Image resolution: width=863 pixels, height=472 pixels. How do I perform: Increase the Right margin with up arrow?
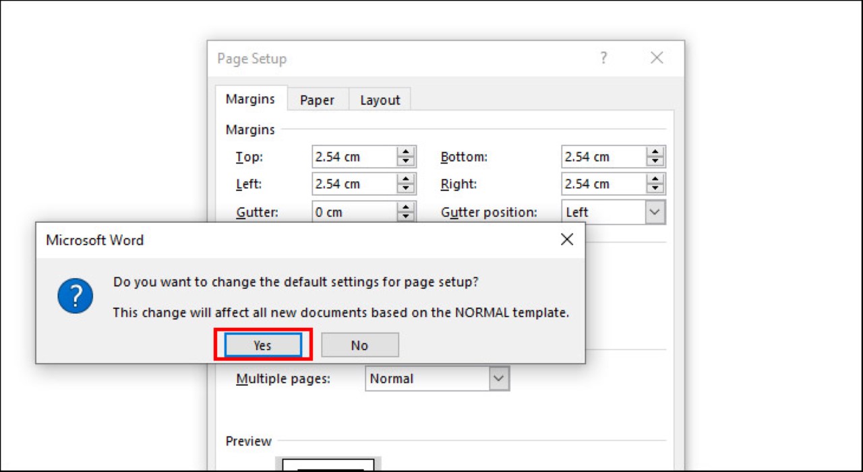point(655,180)
